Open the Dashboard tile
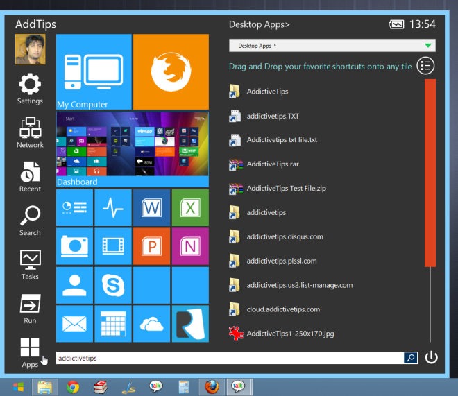458x396 pixels. (x=133, y=149)
